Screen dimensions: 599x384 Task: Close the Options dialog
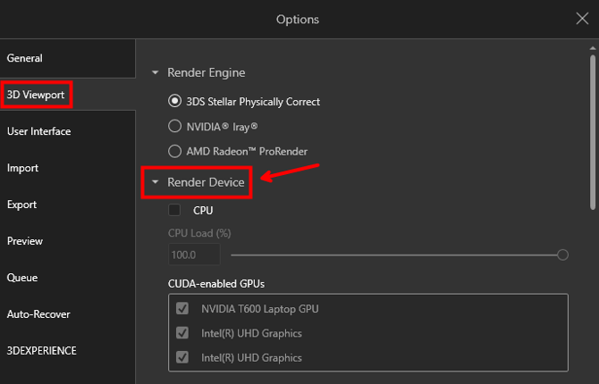click(x=582, y=19)
